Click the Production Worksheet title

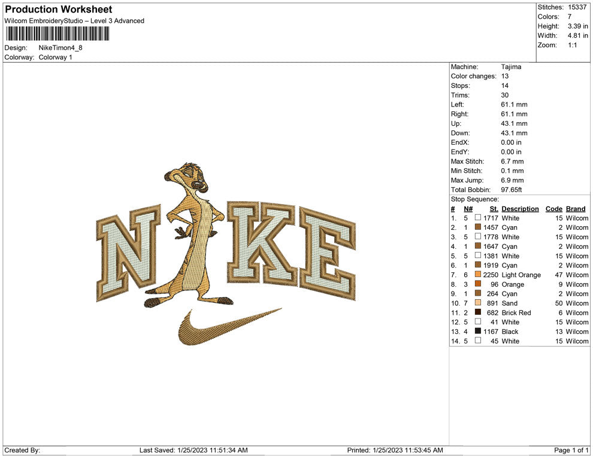pyautogui.click(x=59, y=10)
